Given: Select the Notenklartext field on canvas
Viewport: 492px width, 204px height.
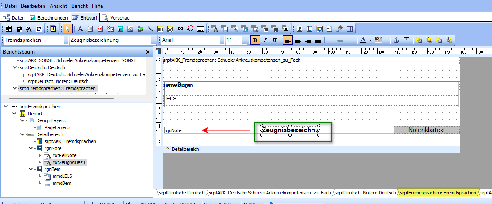Looking at the screenshot, I should (x=426, y=130).
